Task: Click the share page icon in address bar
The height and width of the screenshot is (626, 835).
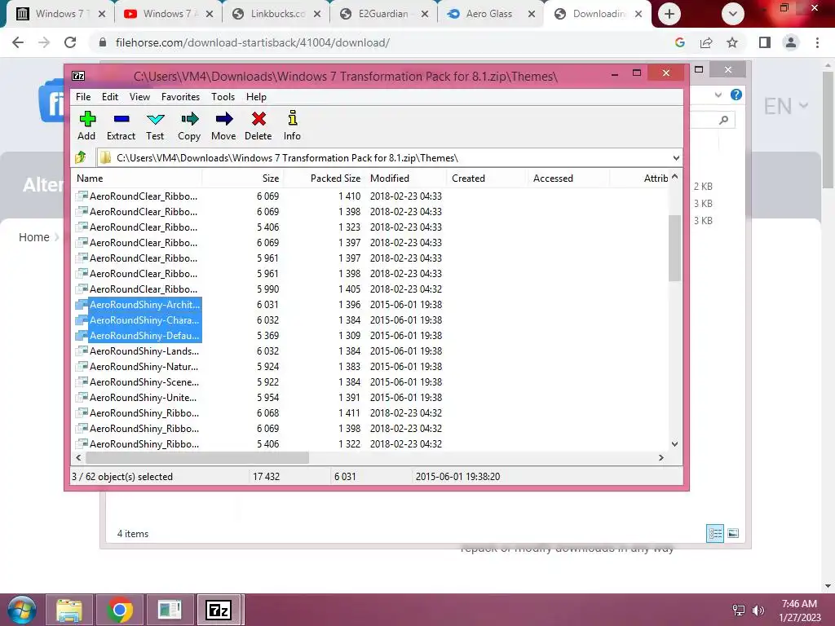Action: pos(706,42)
